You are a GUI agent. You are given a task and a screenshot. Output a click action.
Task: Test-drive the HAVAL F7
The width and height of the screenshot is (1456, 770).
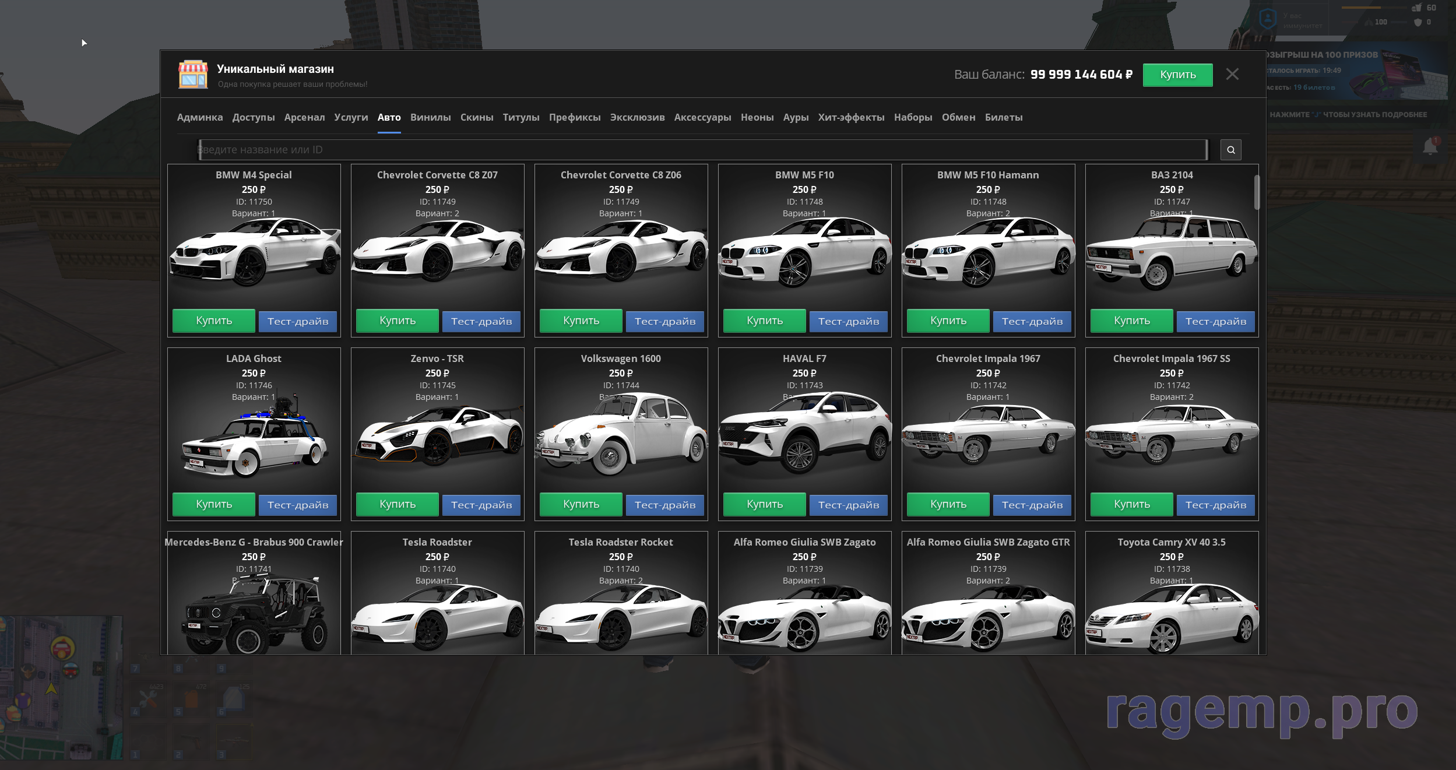point(849,505)
